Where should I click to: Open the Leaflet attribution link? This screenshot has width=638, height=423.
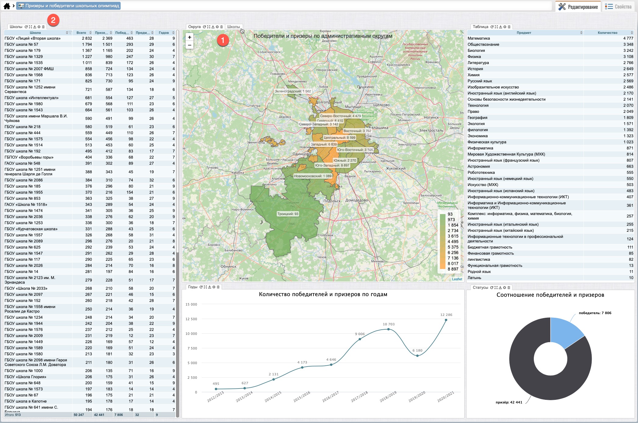tap(457, 279)
